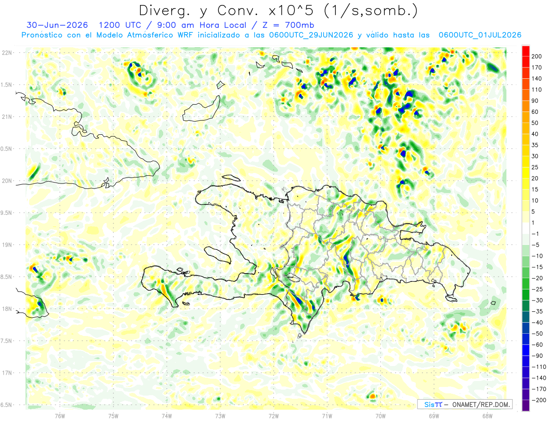Image resolution: width=547 pixels, height=422 pixels.
Task: Click the 0.5N latitude tick label
Action: tap(7, 149)
